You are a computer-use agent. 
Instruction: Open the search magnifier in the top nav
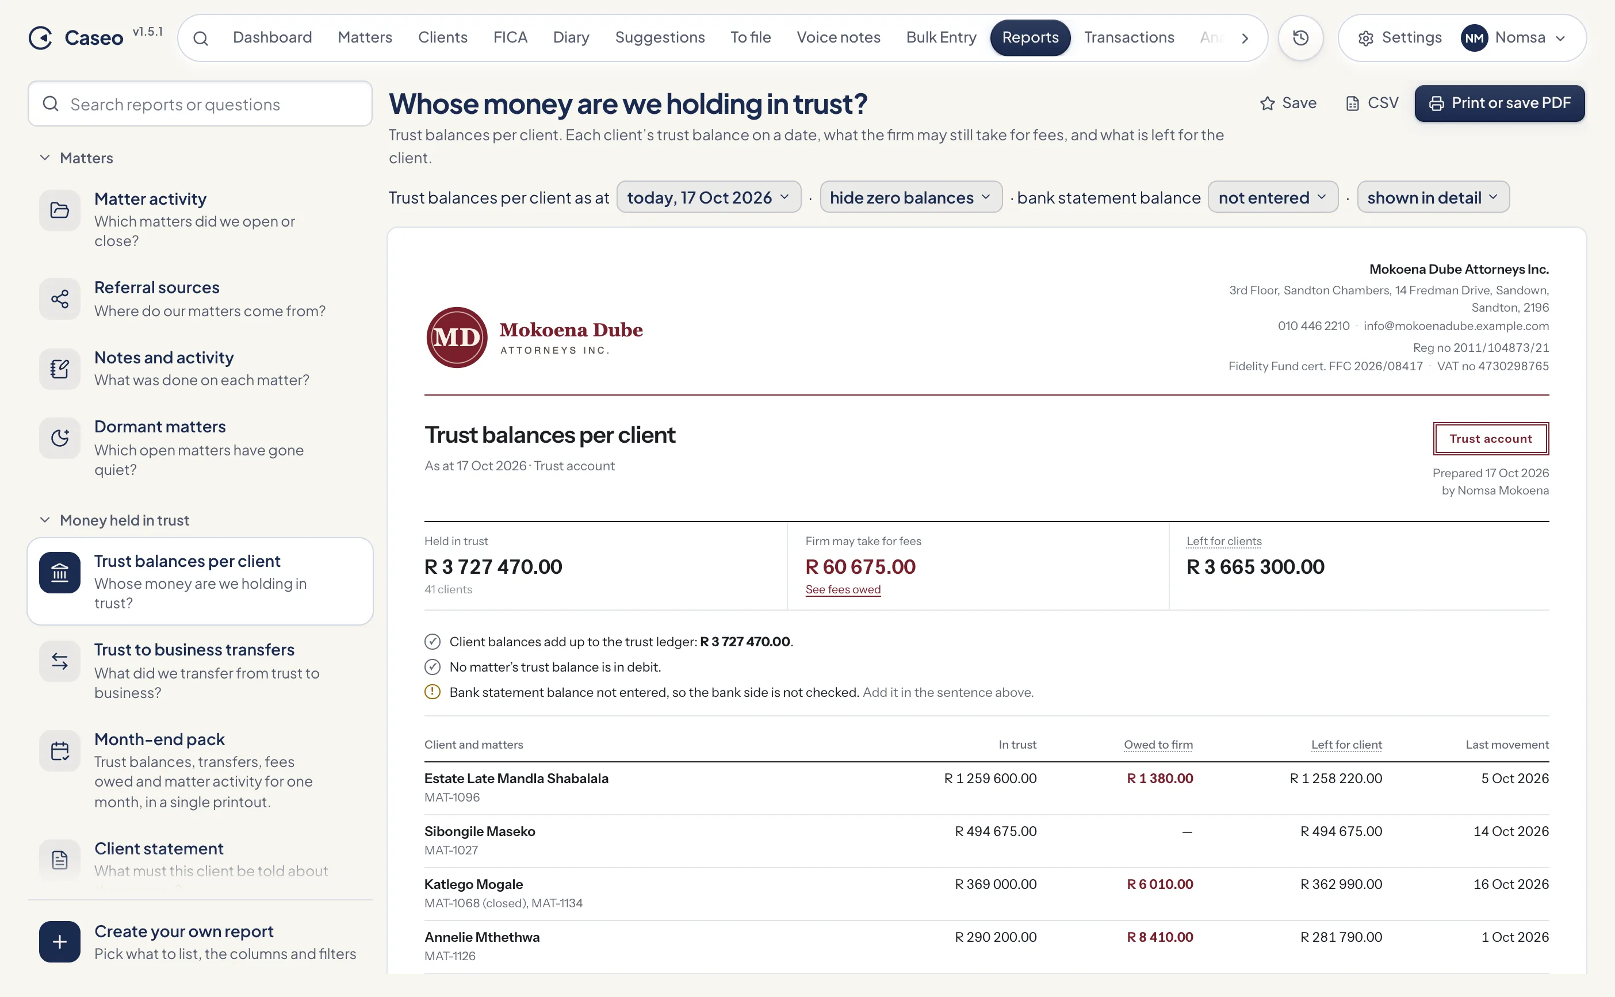[x=201, y=39]
